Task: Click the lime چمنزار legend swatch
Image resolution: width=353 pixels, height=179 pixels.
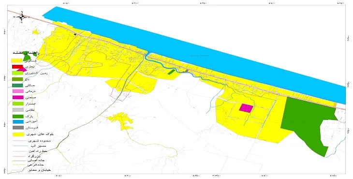Action: point(17,104)
